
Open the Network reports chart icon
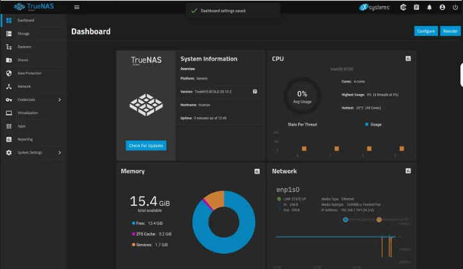408,172
